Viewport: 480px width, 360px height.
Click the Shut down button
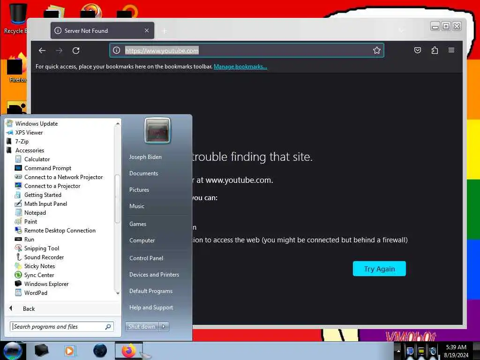click(142, 327)
